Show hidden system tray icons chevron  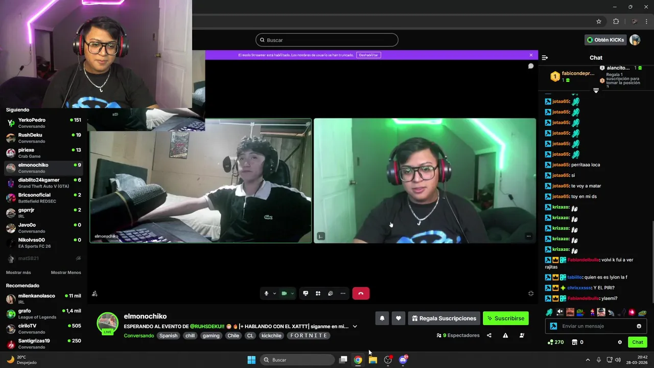pos(588,360)
